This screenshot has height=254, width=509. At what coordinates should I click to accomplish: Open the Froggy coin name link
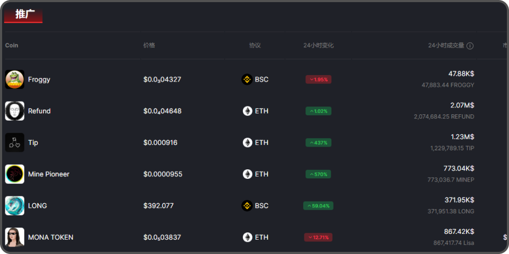(x=39, y=79)
